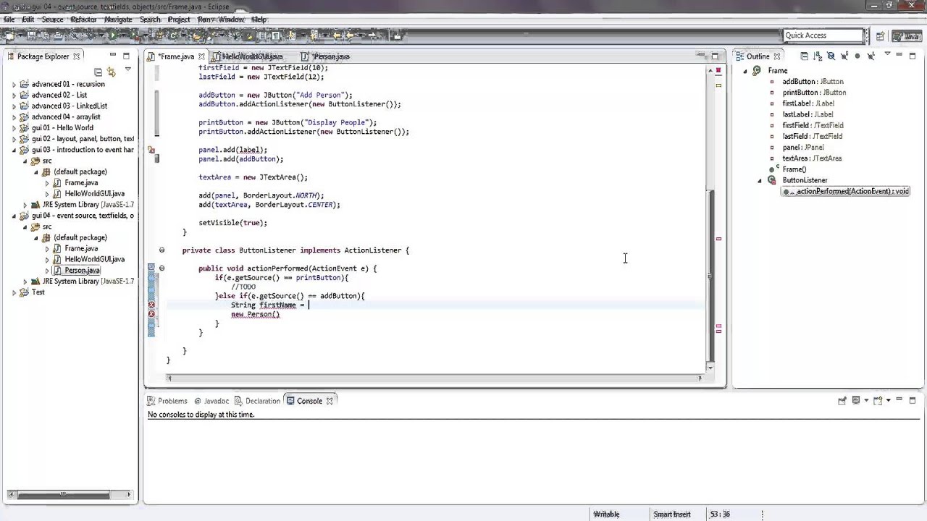Select 'advanced 04 - arraylist' project
Viewport: 927px width, 521px height.
65,117
